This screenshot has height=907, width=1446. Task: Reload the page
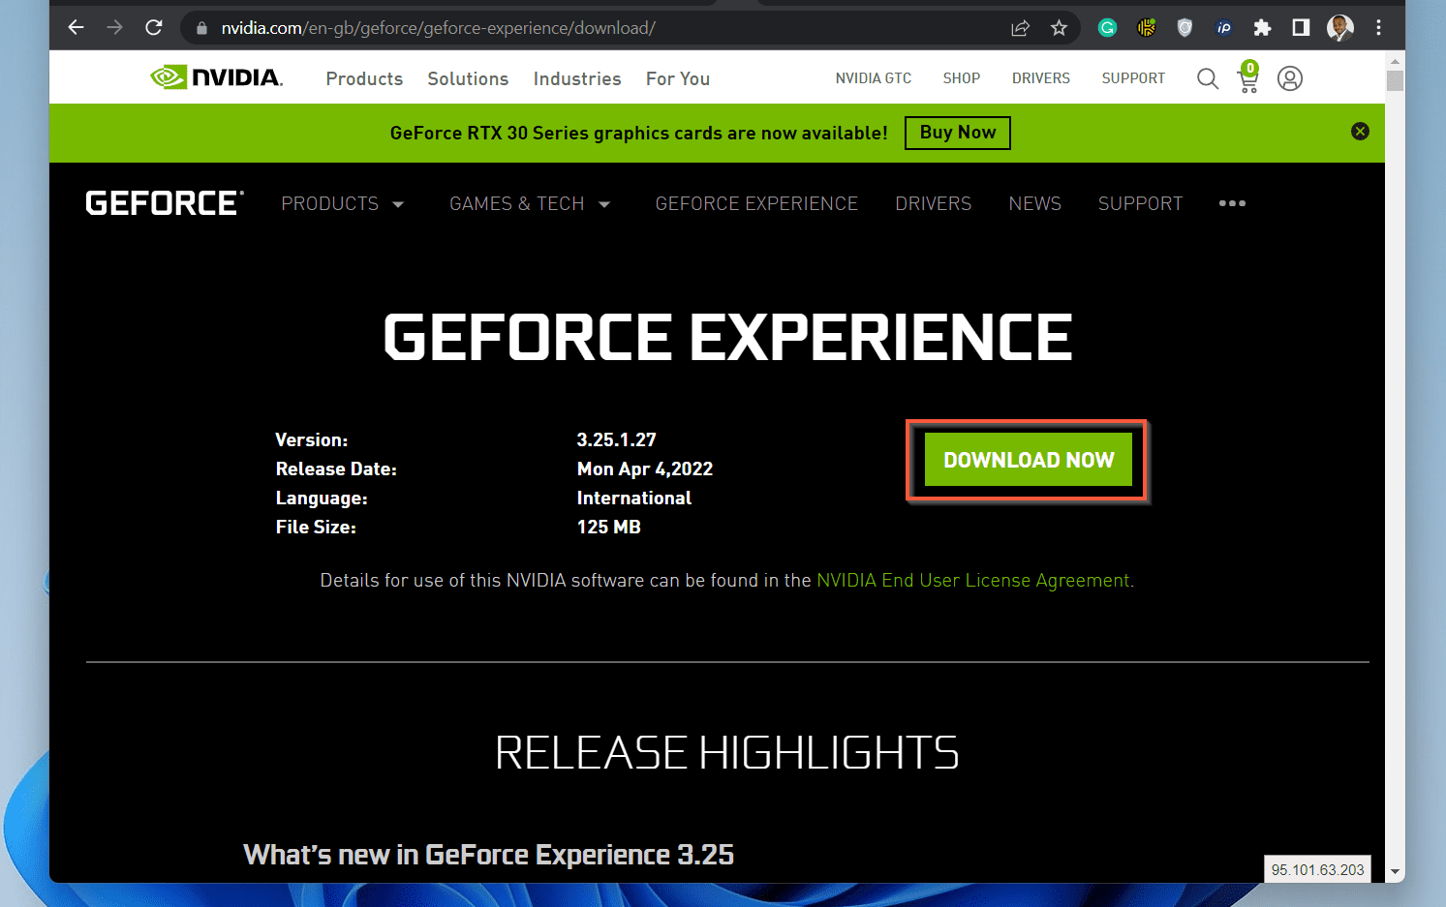[153, 27]
